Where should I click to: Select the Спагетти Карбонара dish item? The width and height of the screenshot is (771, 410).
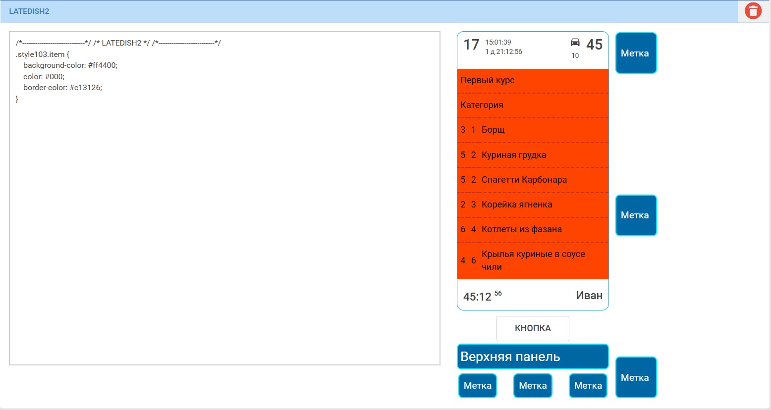pos(532,180)
